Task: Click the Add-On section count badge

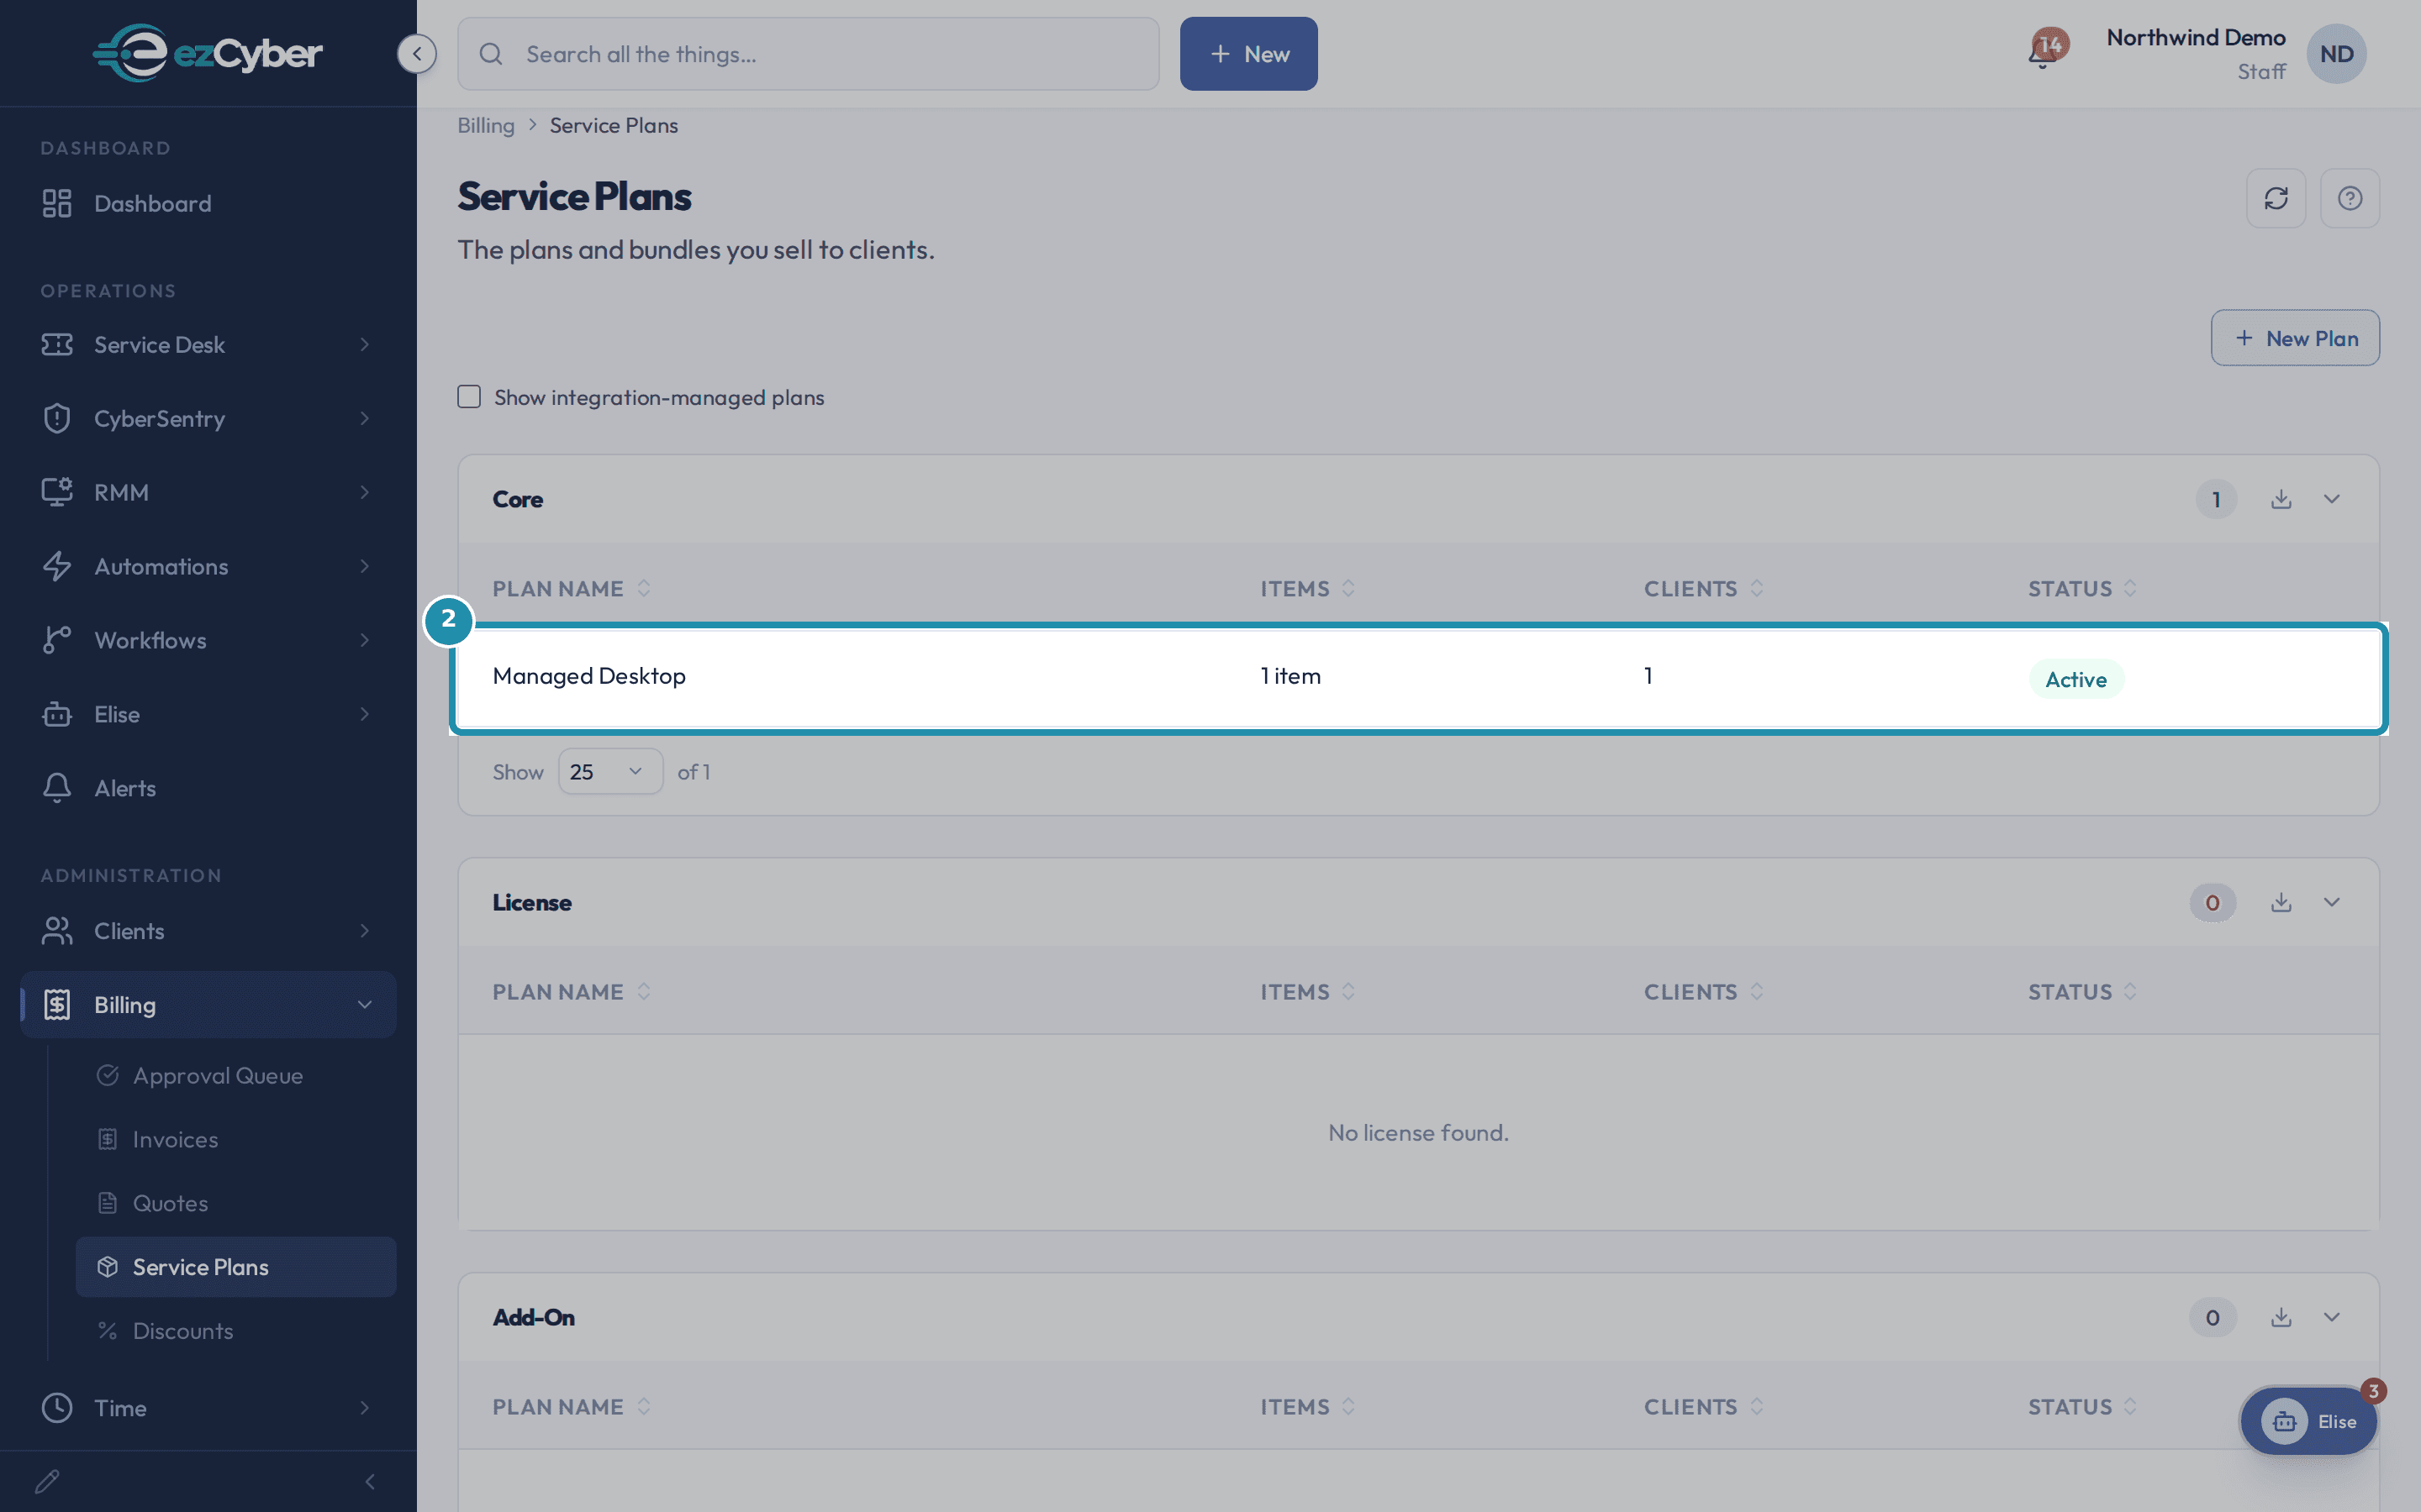Action: click(2212, 1317)
